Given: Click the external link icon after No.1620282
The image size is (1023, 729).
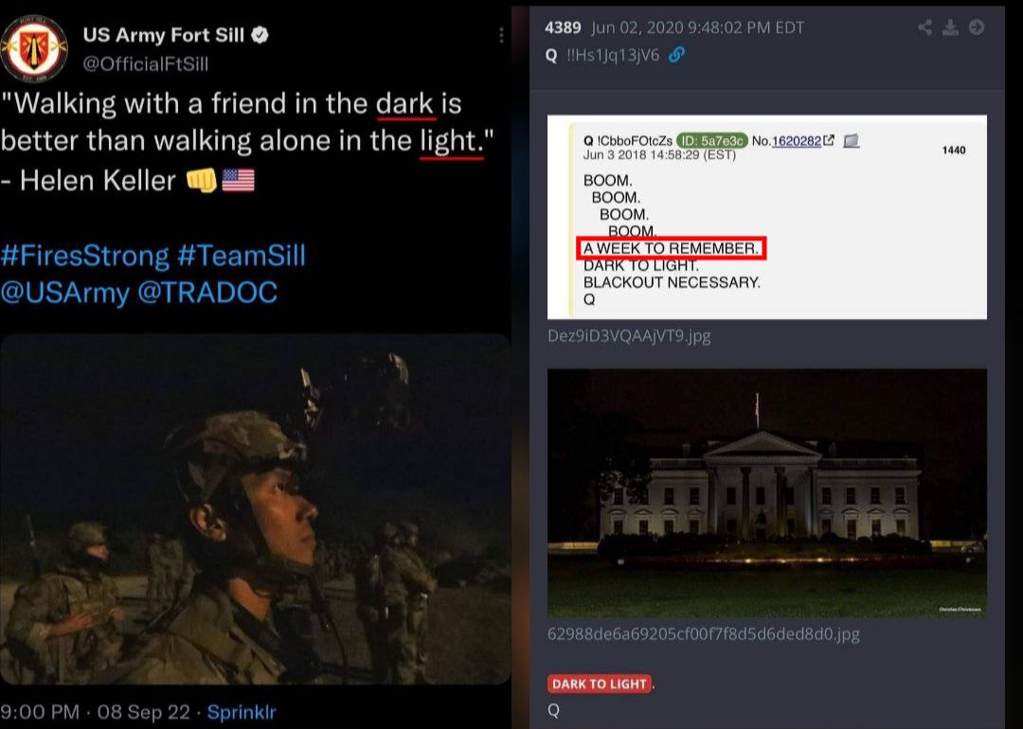Looking at the screenshot, I should coord(829,140).
